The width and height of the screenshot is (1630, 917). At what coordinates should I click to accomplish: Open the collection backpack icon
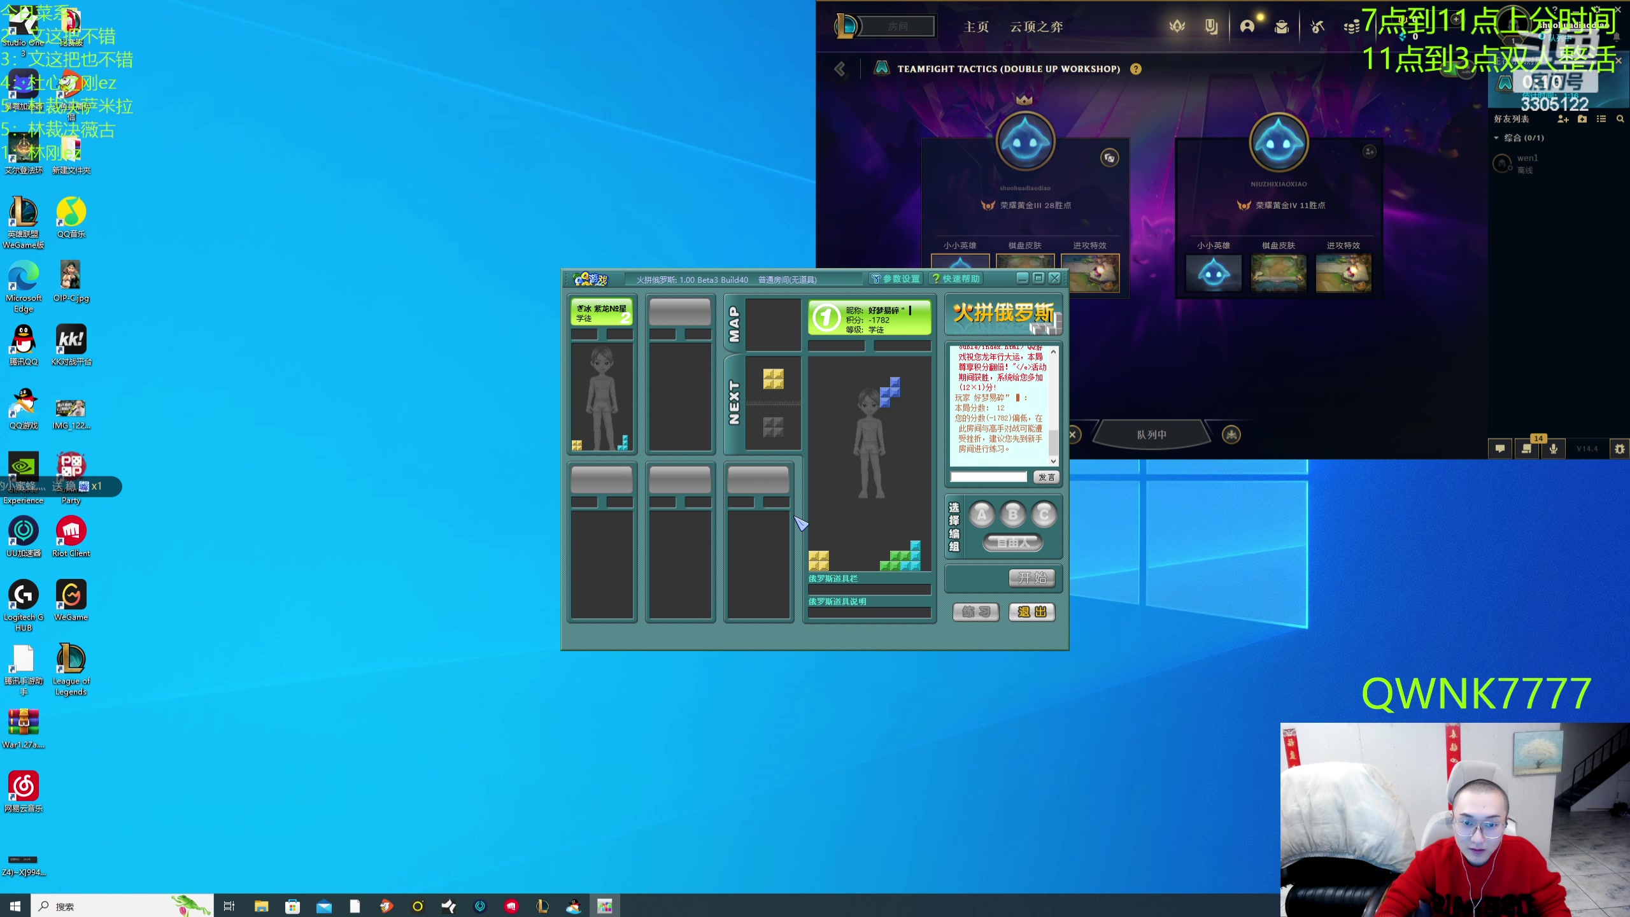(1282, 26)
